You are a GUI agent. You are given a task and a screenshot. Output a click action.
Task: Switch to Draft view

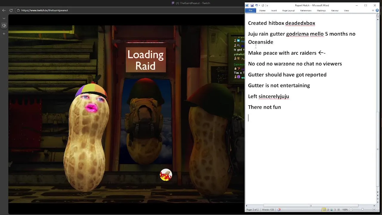(x=338, y=210)
